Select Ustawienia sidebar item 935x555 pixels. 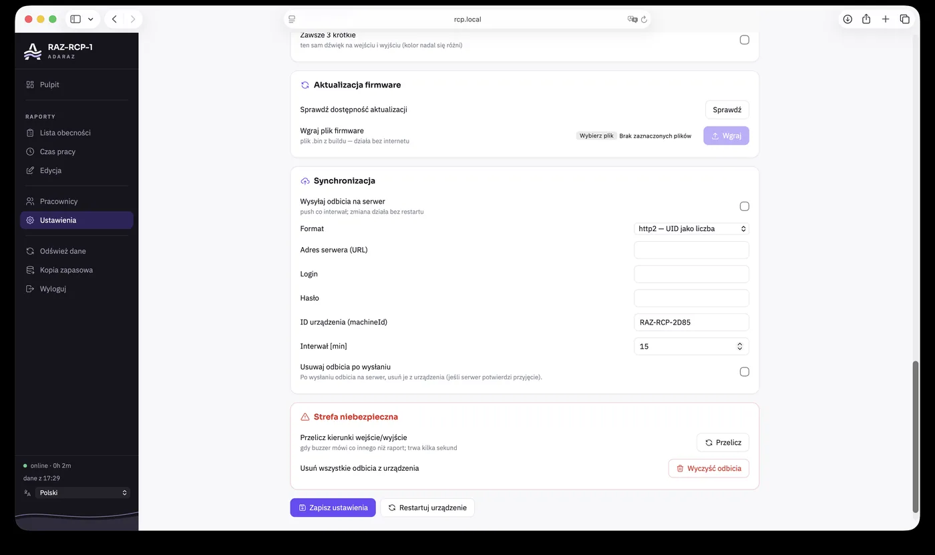77,220
